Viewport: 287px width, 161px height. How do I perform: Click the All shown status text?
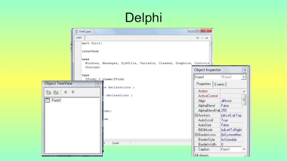coord(202,155)
